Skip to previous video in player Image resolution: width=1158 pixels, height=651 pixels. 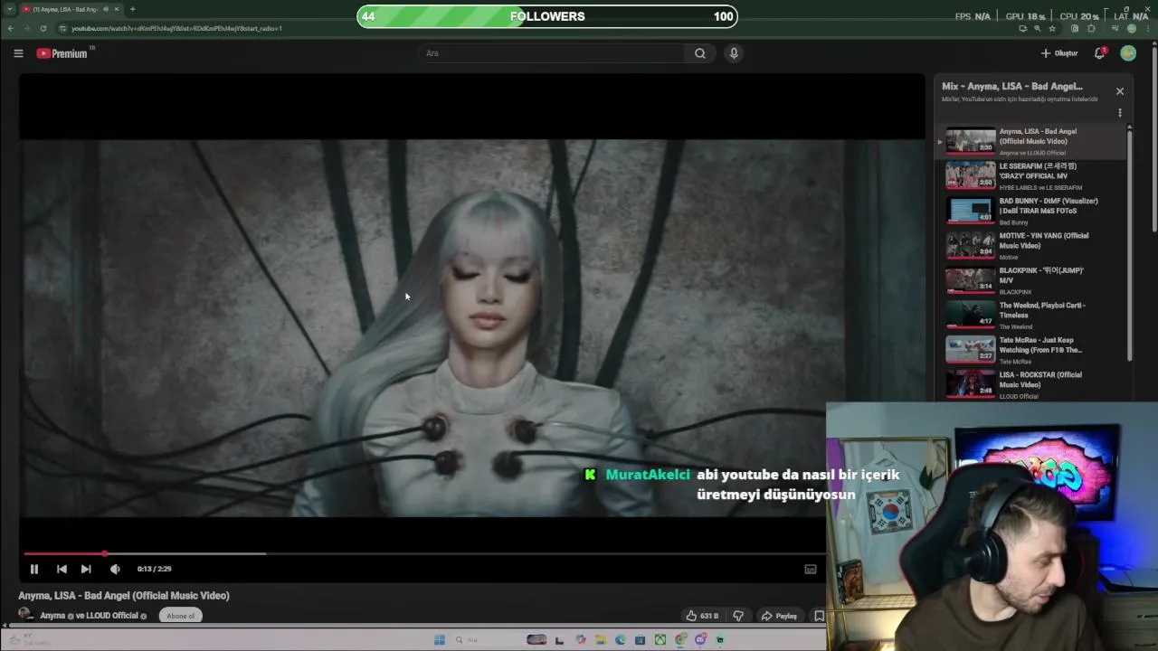(x=62, y=569)
